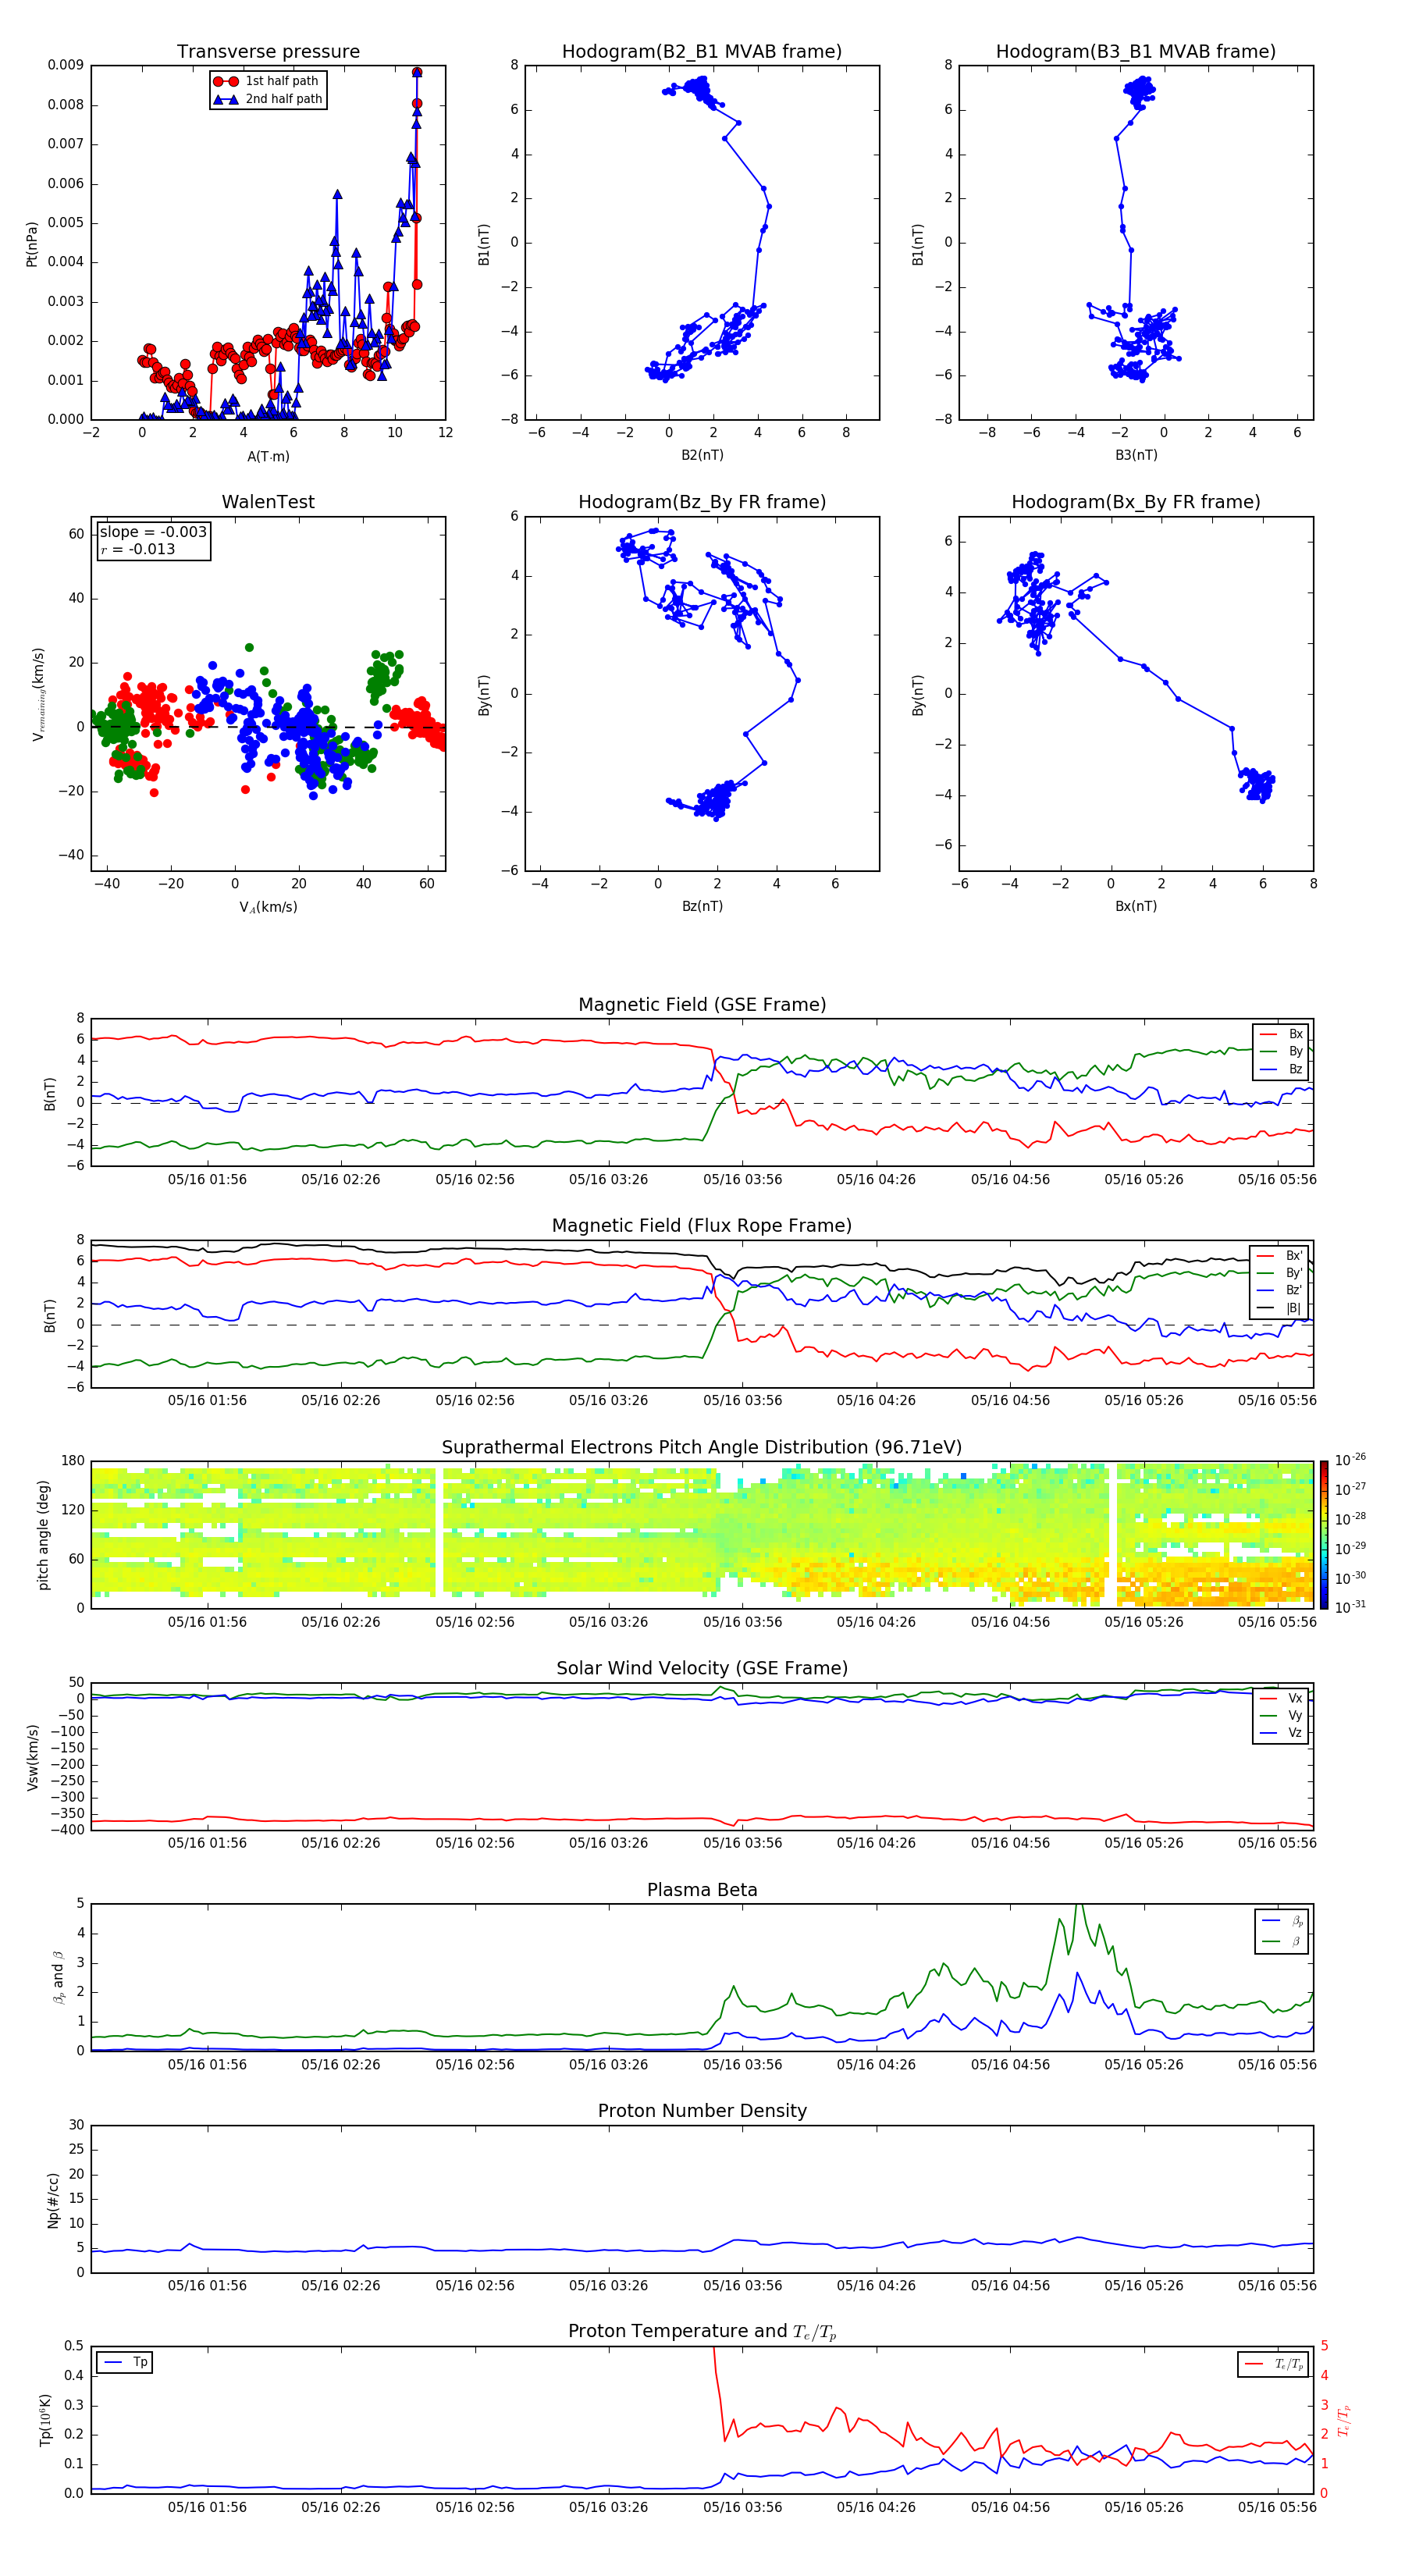1405x2576 pixels.
Task: Select the "Vy" velocity legend entry
Action: pyautogui.click(x=1281, y=1715)
